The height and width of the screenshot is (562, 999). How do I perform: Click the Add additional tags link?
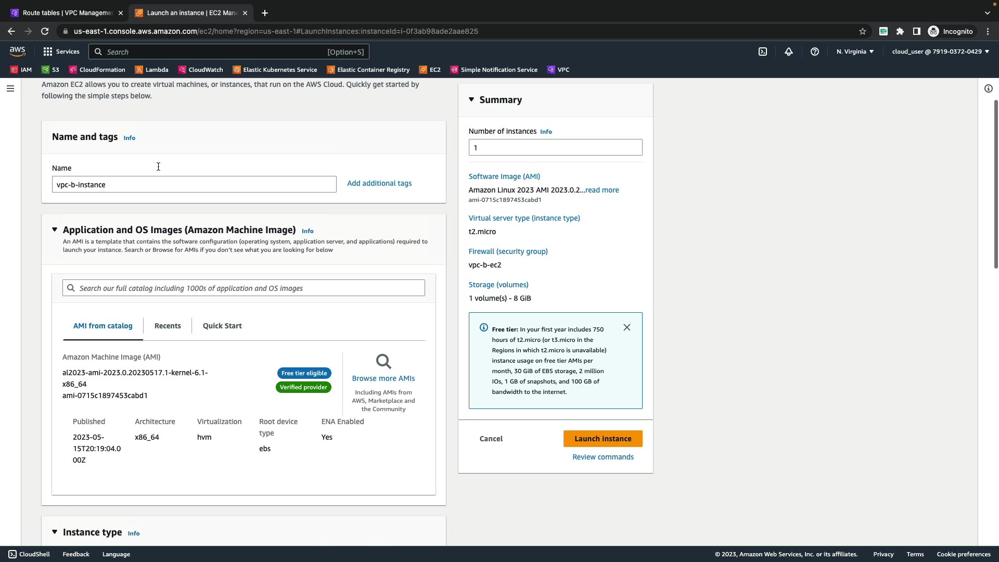pos(379,183)
